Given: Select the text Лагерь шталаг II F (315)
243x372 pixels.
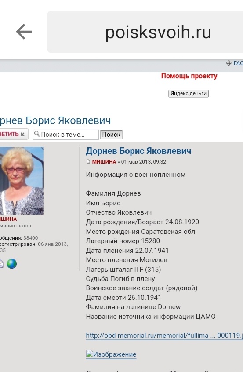Looking at the screenshot, I should [x=123, y=269].
